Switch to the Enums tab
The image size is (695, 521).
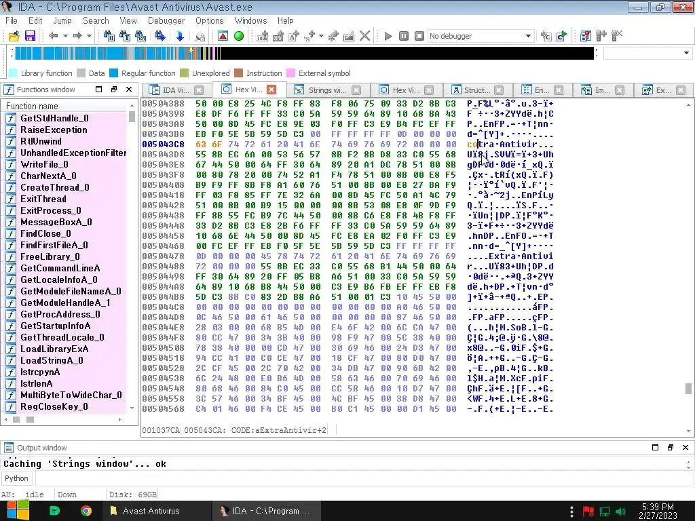pos(541,90)
